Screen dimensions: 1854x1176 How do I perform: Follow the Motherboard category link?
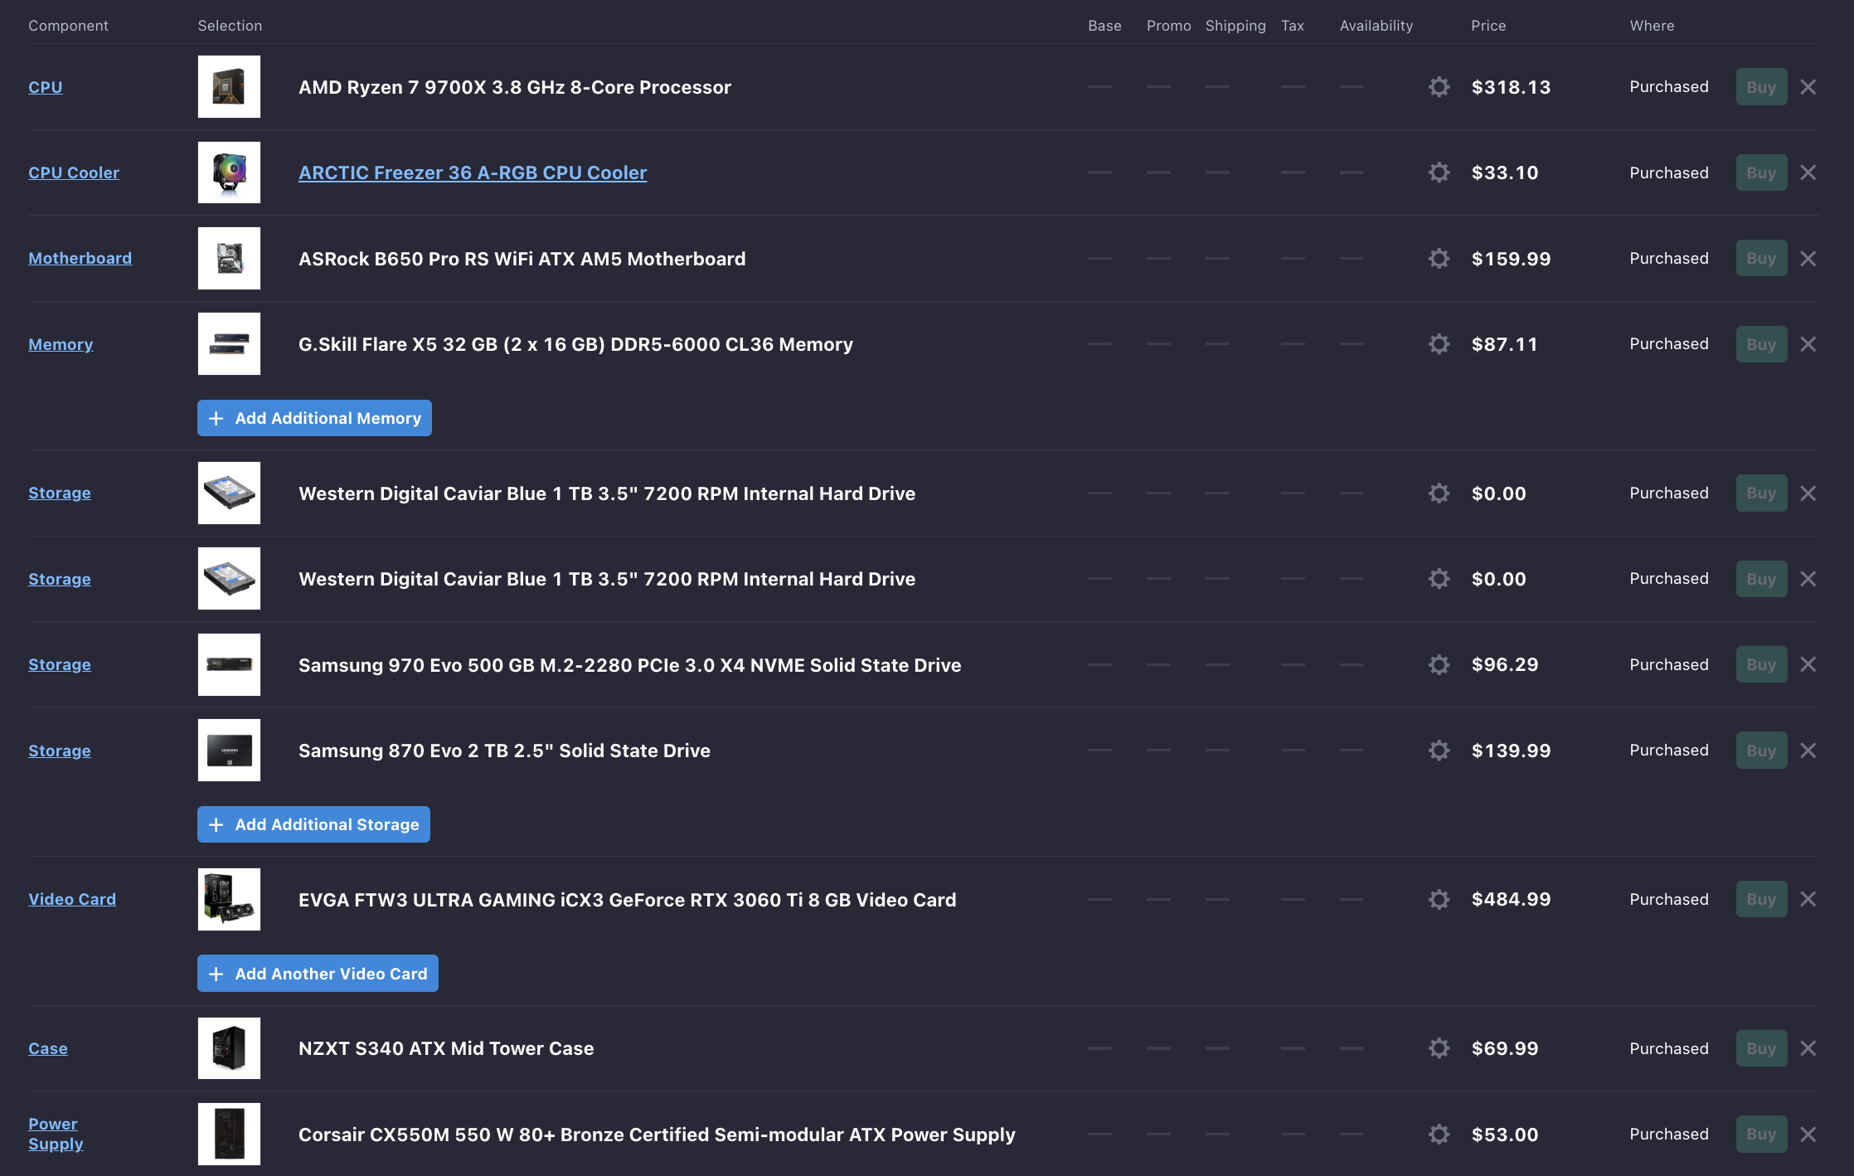80,258
